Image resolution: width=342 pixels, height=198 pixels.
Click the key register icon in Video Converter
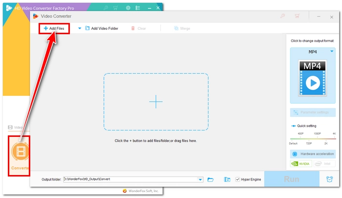pos(283,16)
